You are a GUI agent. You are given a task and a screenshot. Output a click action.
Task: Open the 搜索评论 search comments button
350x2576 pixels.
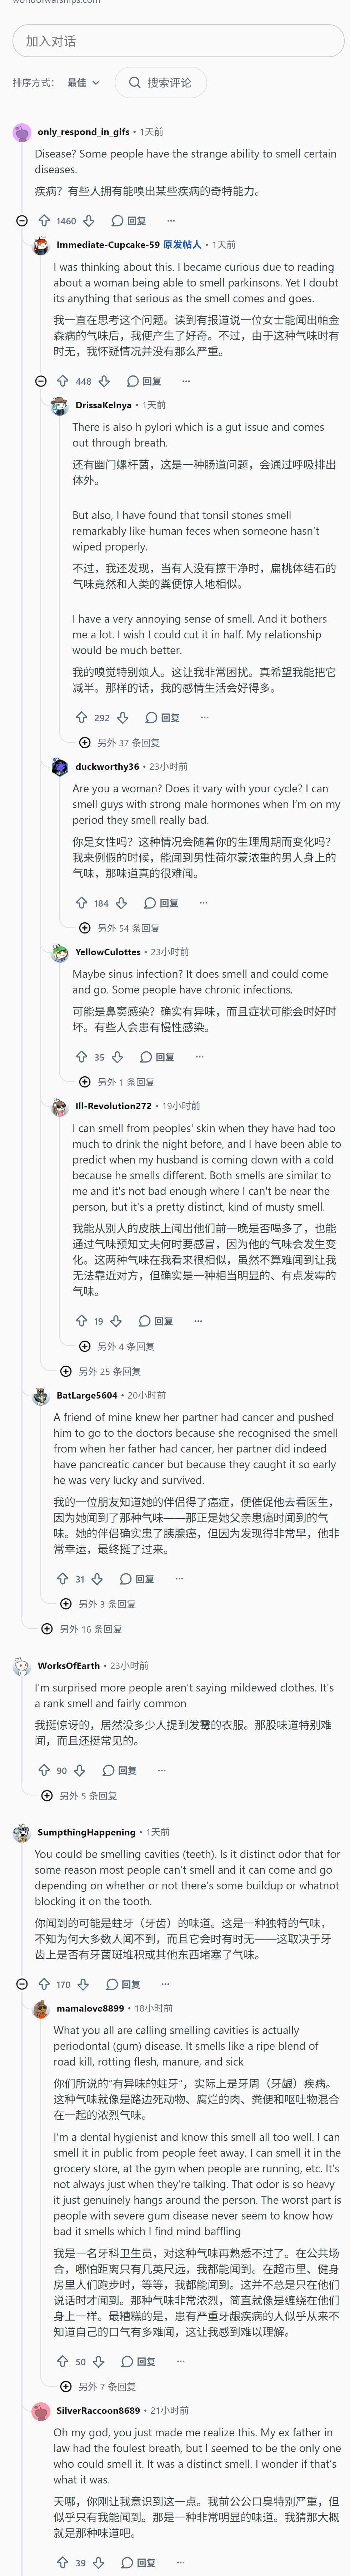pyautogui.click(x=160, y=83)
